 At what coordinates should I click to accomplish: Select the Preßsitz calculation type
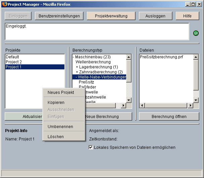(87, 82)
